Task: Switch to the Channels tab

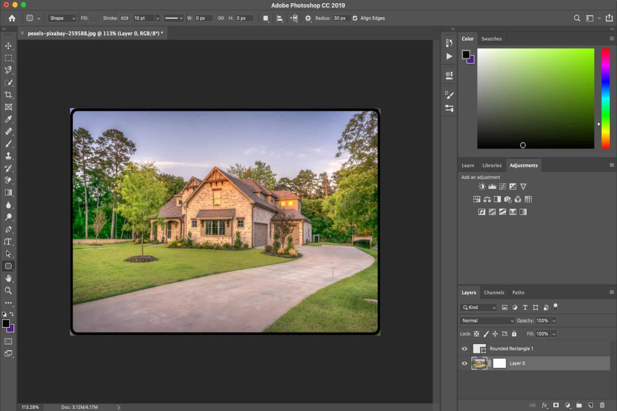Action: pyautogui.click(x=494, y=292)
